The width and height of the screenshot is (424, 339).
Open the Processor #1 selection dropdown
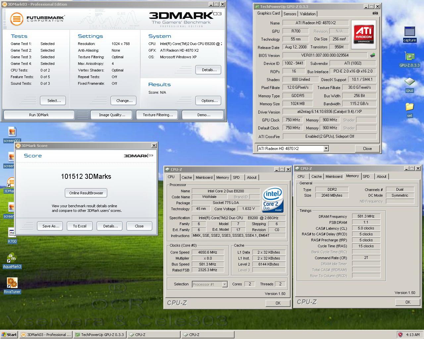pos(225,284)
